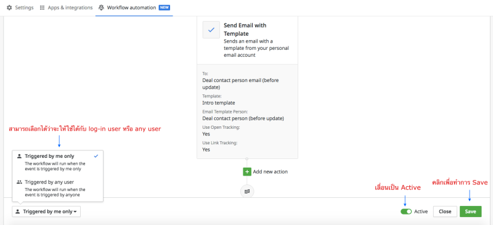493x225 pixels.
Task: Click the green Save button
Action: click(470, 211)
